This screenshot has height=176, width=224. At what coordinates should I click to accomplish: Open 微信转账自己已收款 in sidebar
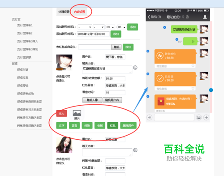(30, 102)
